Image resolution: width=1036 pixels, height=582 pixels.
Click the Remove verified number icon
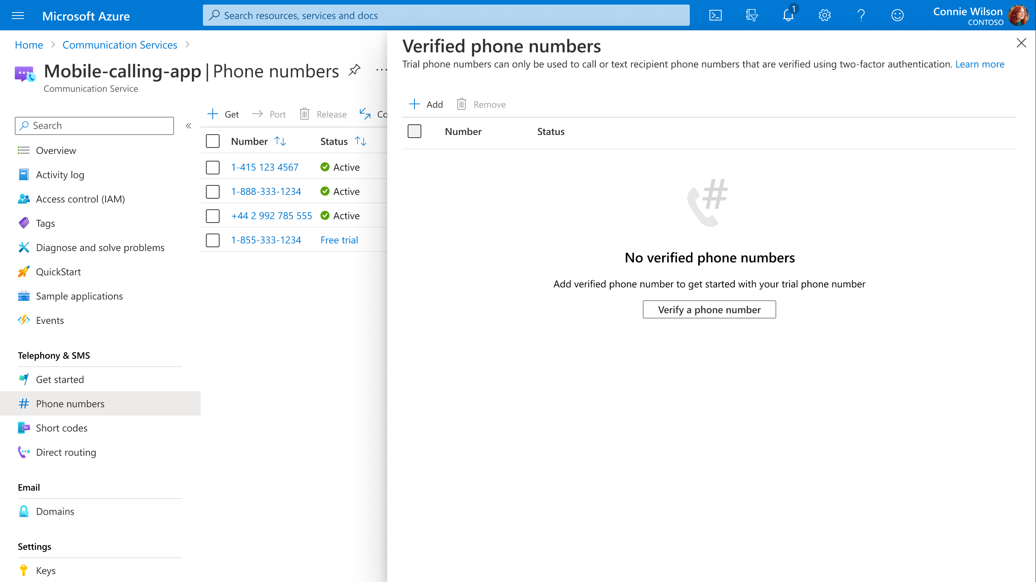coord(461,104)
